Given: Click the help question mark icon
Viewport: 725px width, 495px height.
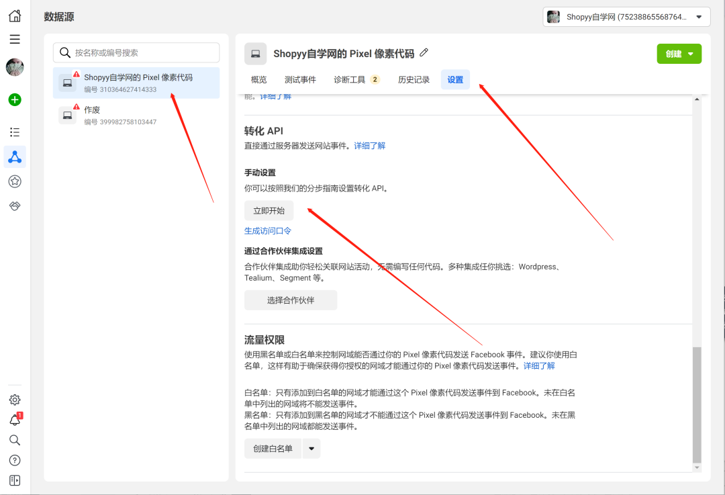Looking at the screenshot, I should coord(15,460).
